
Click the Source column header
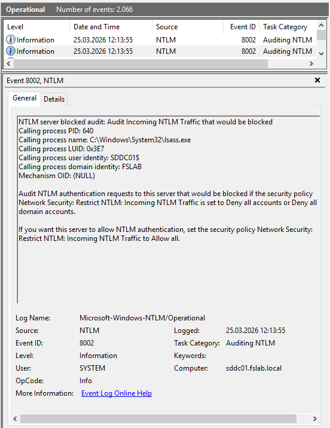pos(188,27)
